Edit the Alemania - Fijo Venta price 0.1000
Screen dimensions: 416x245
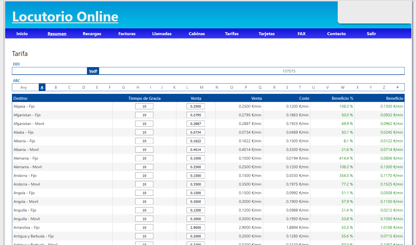point(196,158)
